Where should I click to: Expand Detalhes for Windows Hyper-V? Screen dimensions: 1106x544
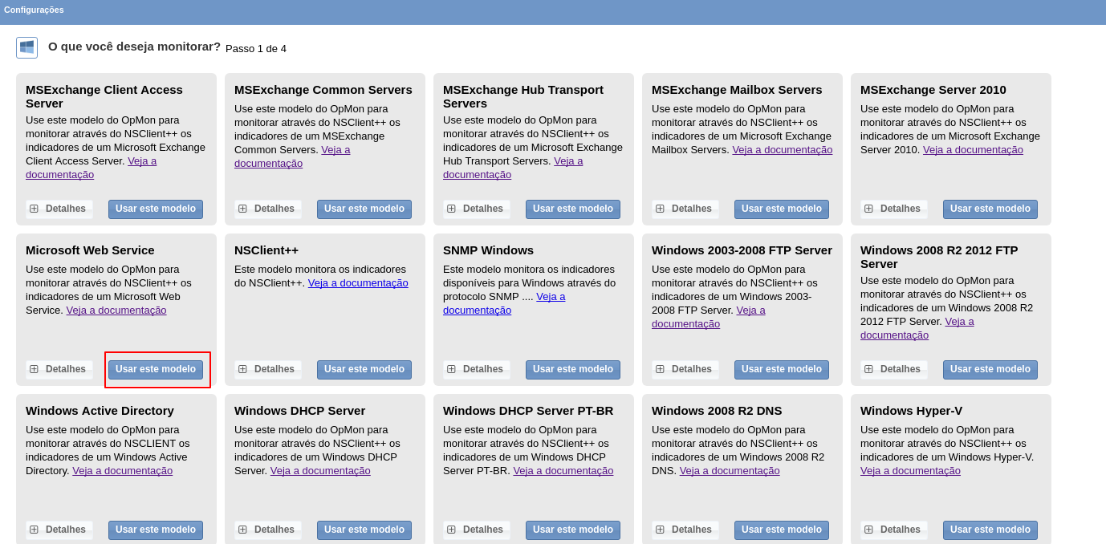pyautogui.click(x=893, y=530)
